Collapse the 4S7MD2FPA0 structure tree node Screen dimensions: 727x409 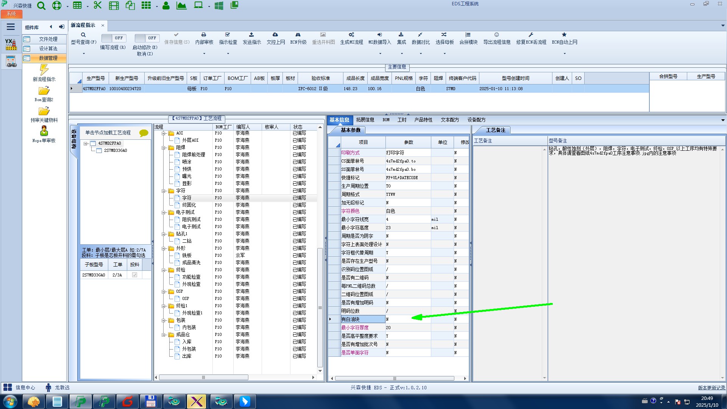(x=86, y=144)
